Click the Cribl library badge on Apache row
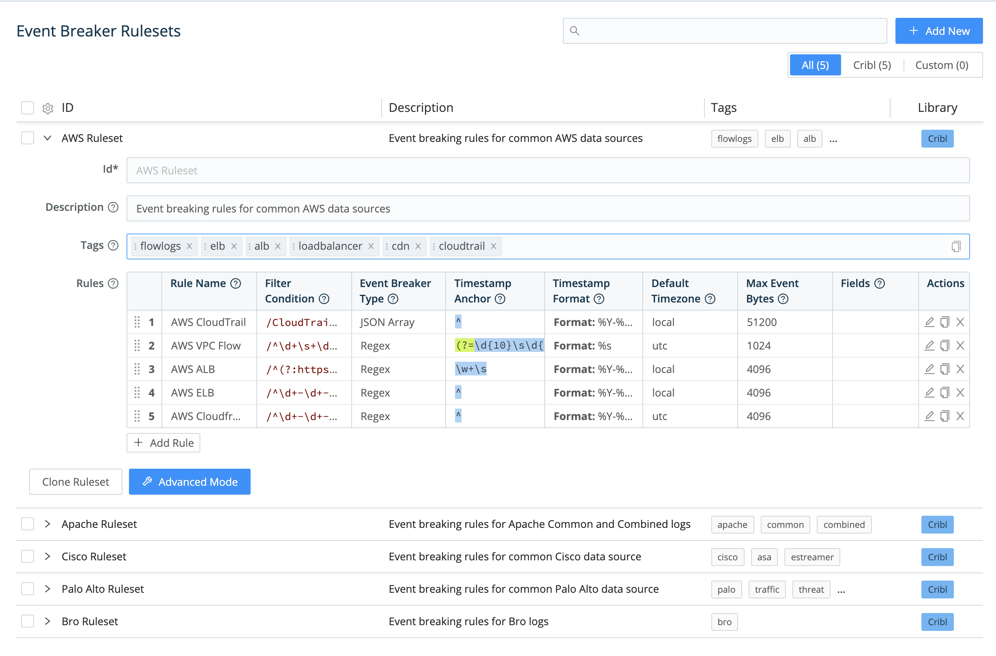Image resolution: width=996 pixels, height=656 pixels. (x=938, y=525)
